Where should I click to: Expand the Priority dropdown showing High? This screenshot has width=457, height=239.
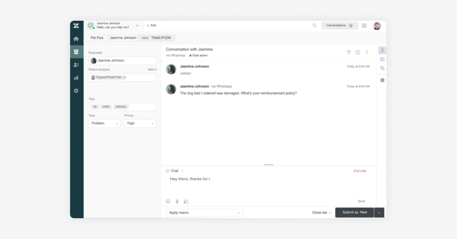coord(140,123)
